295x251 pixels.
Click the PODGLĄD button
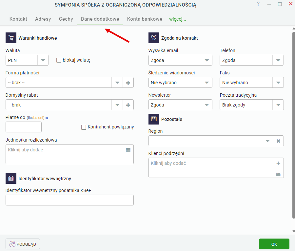coord(23,244)
